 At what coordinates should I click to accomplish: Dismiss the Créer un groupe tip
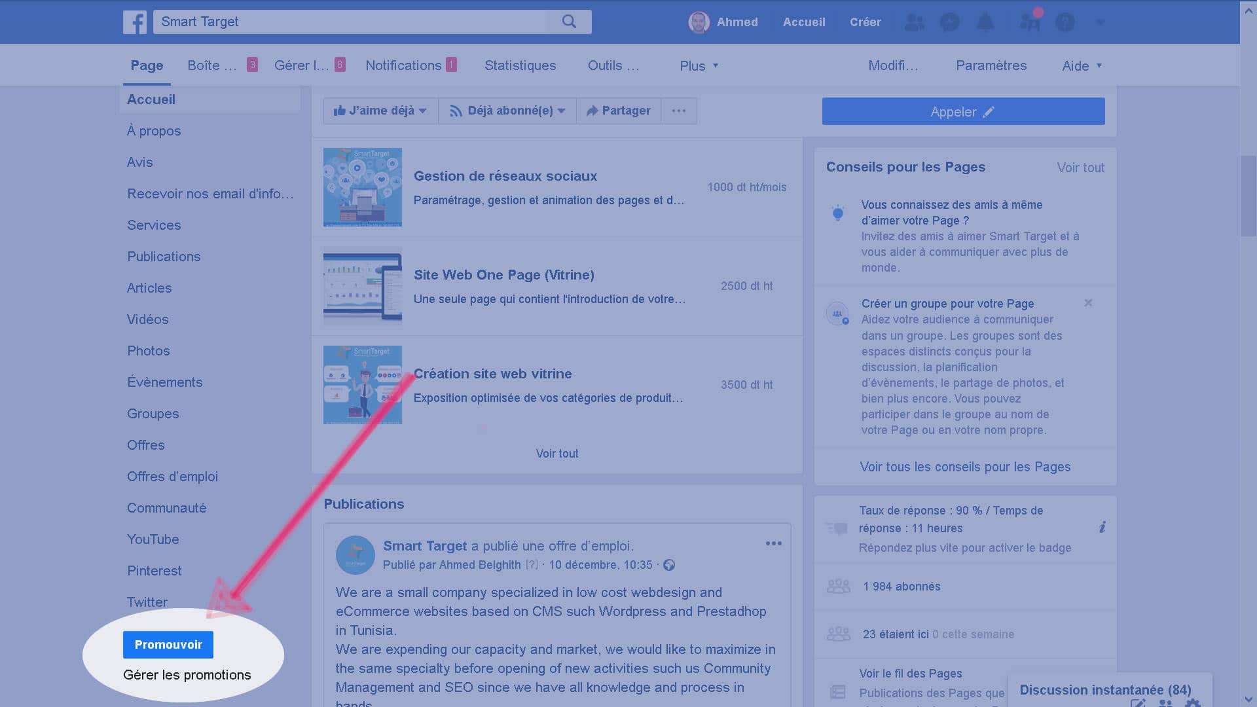[1088, 303]
